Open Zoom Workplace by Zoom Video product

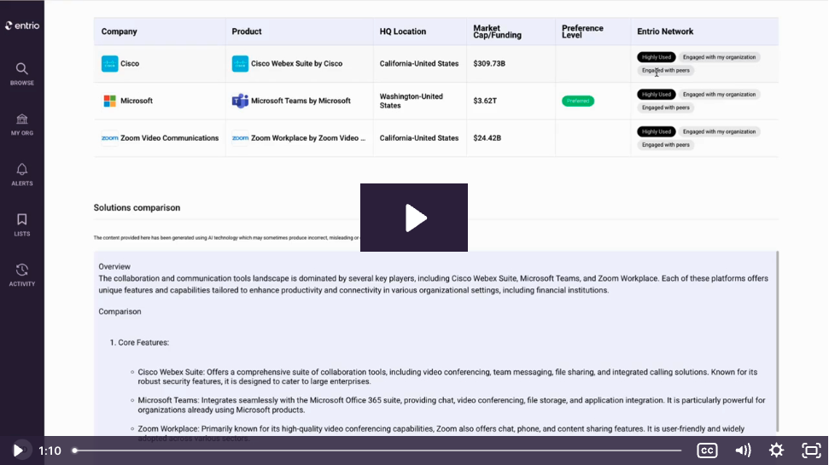coord(308,138)
